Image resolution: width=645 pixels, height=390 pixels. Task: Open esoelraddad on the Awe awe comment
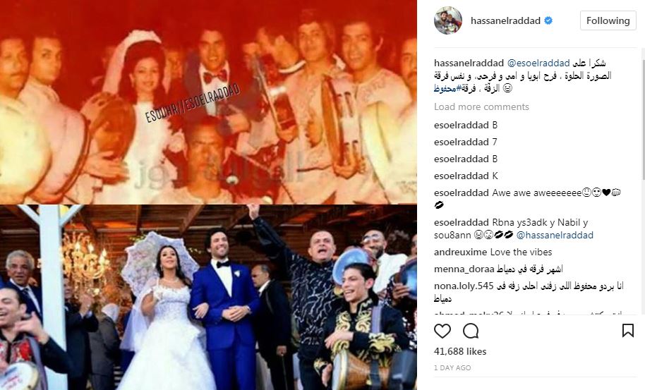click(461, 193)
